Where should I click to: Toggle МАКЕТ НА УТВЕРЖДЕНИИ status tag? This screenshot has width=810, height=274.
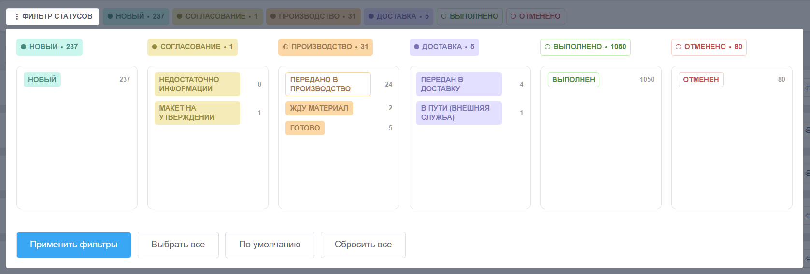point(197,113)
